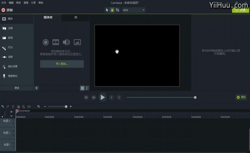Click the picture image icon in media bin
Image resolution: width=250 pixels, height=153 pixels.
tap(77, 42)
